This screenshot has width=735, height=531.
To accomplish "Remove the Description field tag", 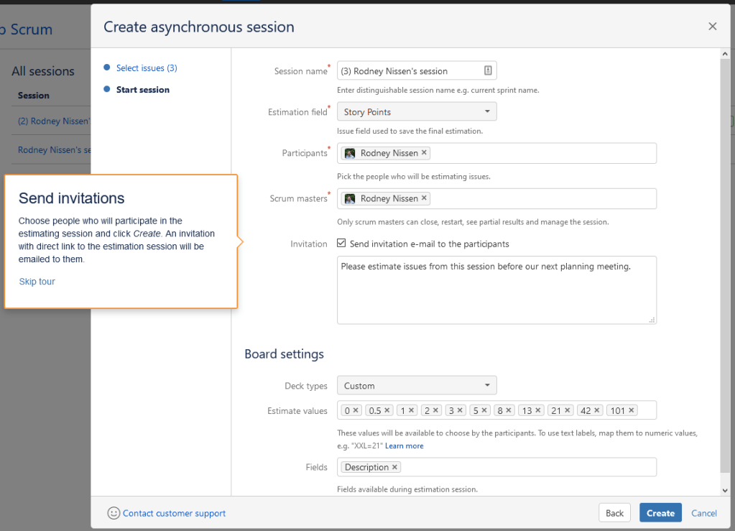I will 394,467.
